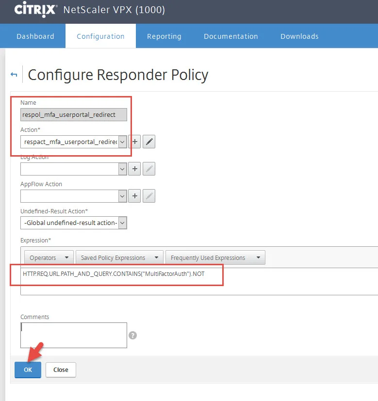The width and height of the screenshot is (378, 401).
Task: Open the Comments help question mark
Action: (132, 335)
